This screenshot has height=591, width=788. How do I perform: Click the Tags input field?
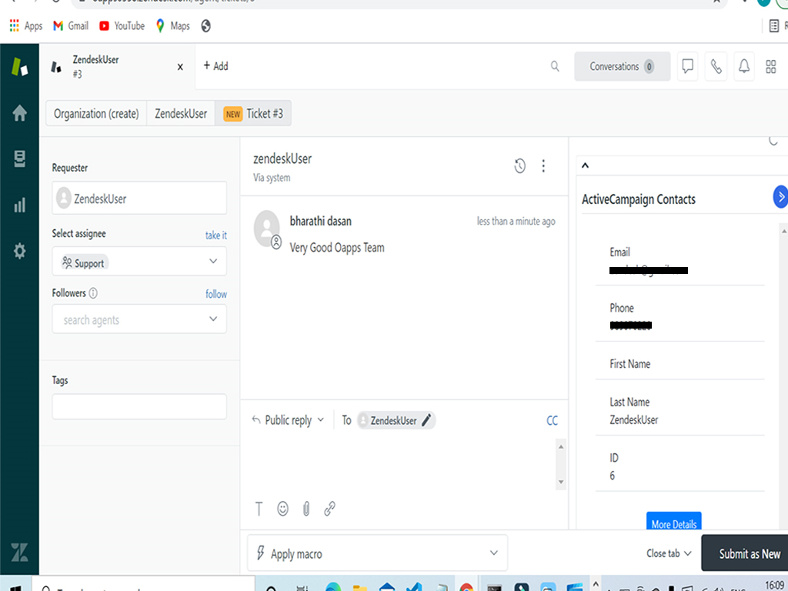coord(139,406)
